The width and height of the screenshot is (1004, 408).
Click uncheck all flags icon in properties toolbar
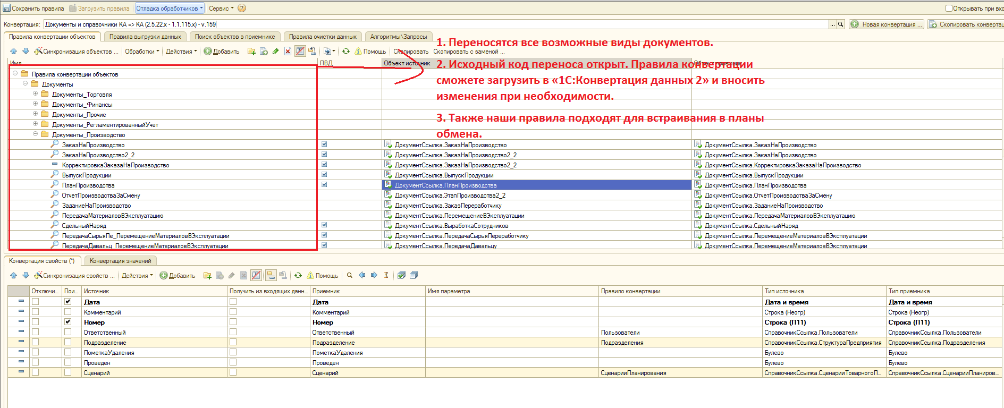point(414,275)
